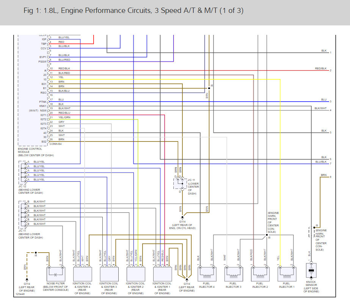Click the 'CONN E4' connector label
Image resolution: width=350 pixels, height=306 pixels.
(56, 144)
